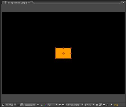Open the 95.4% magnification ratio dropdown
126x107 pixels.
pos(11,105)
